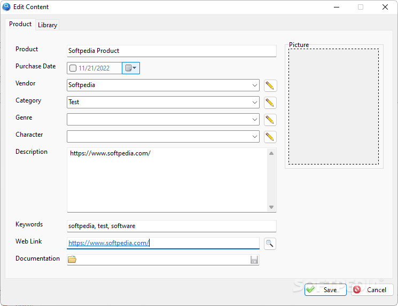Click the magnifier icon beside Web Link
398x306 pixels.
(x=270, y=244)
